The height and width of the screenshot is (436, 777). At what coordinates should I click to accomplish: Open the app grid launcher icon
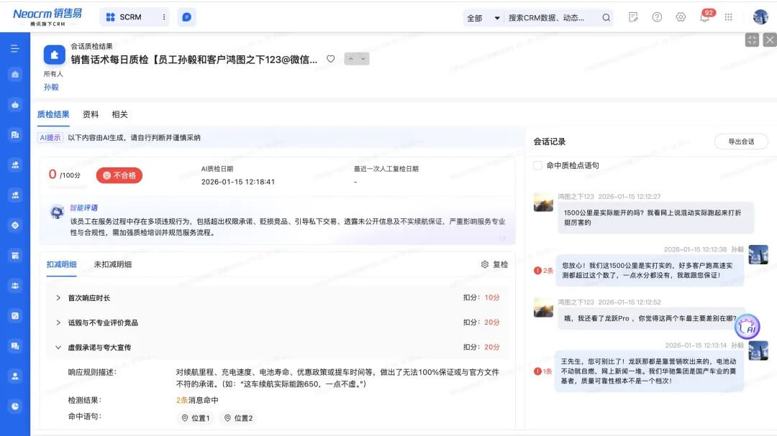[x=729, y=17]
